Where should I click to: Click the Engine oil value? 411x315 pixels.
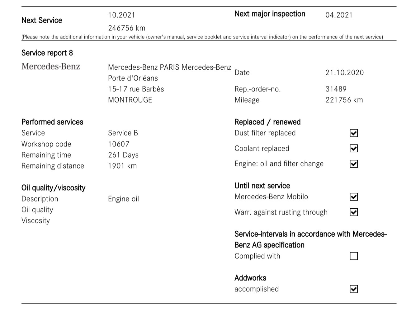tap(124, 199)
